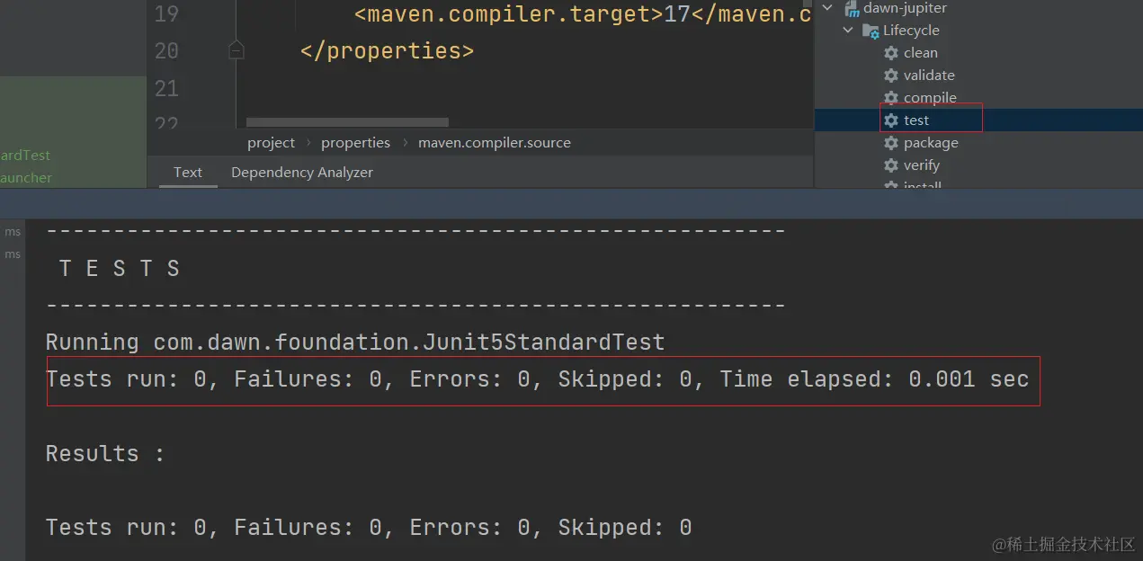The width and height of the screenshot is (1143, 561).
Task: Click line number 21 in gutter
Action: 166,89
